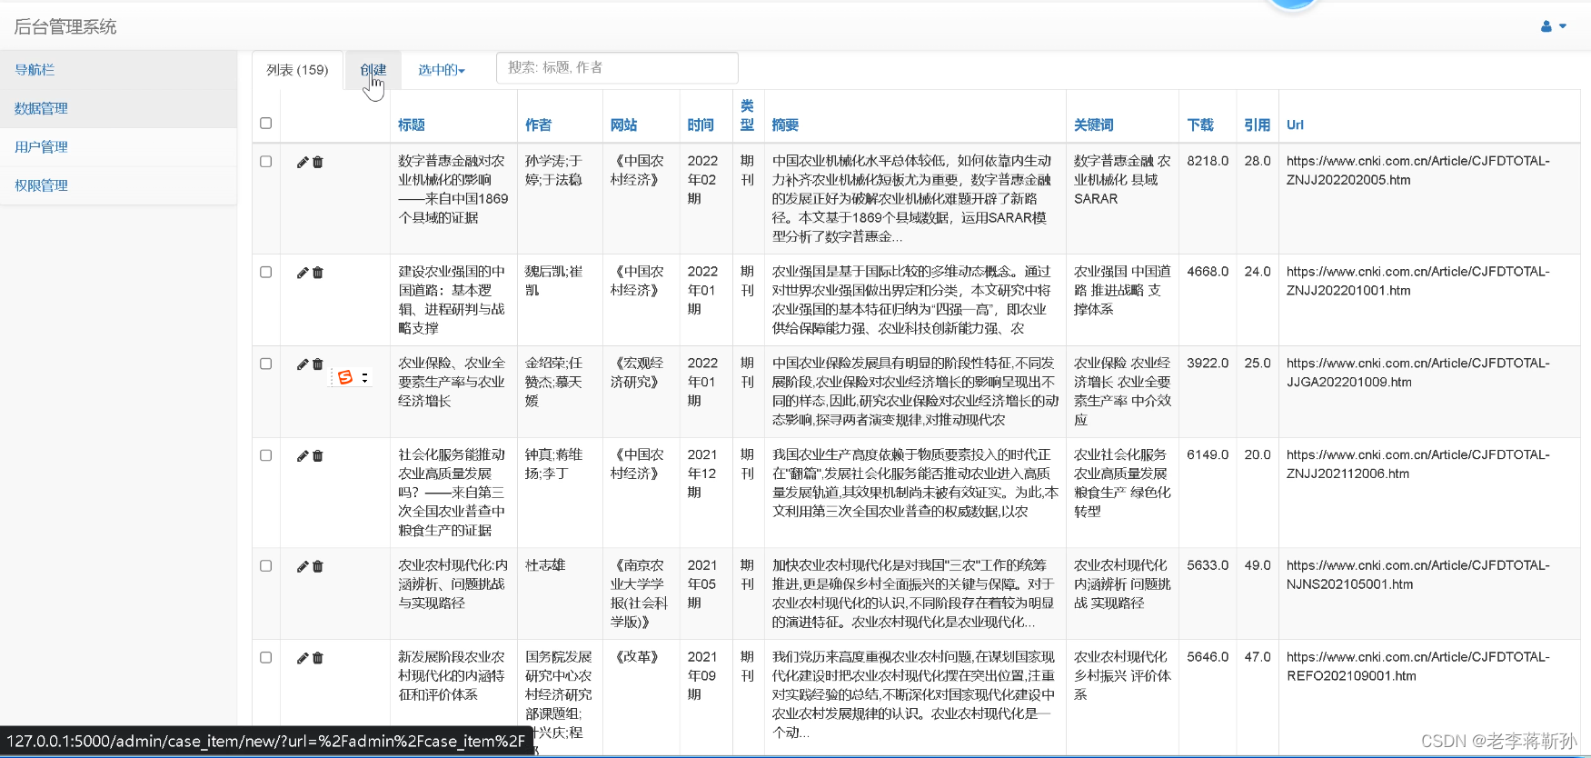Click the Sogou input method S icon
Viewport: 1591px width, 758px height.
point(345,377)
